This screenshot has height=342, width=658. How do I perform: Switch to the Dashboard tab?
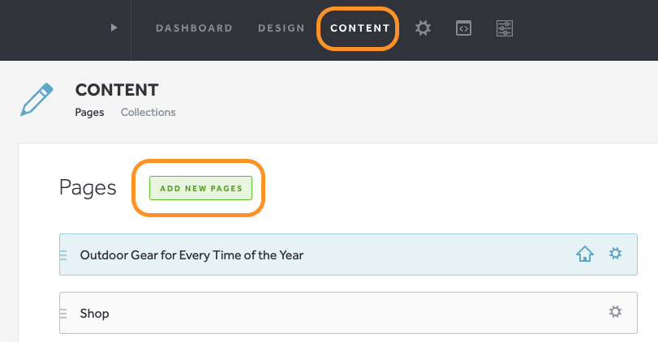point(194,28)
